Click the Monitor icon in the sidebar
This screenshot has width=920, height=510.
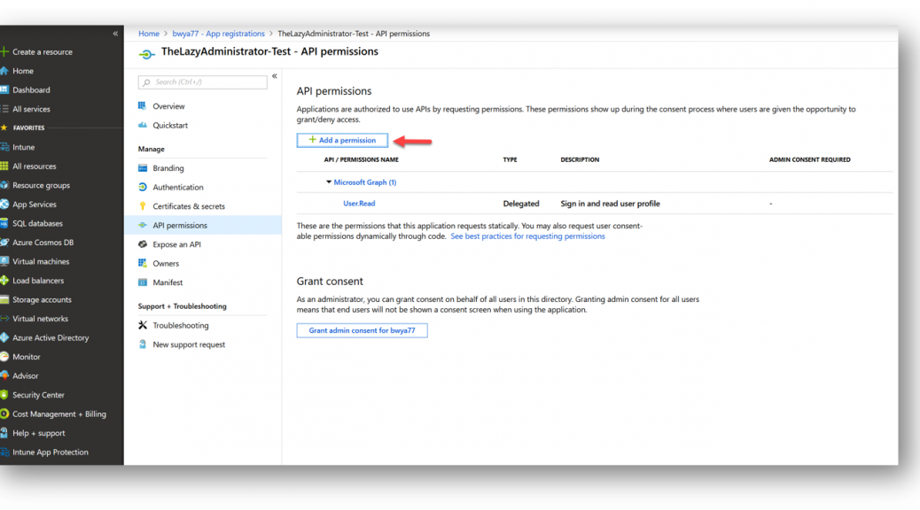tap(4, 357)
